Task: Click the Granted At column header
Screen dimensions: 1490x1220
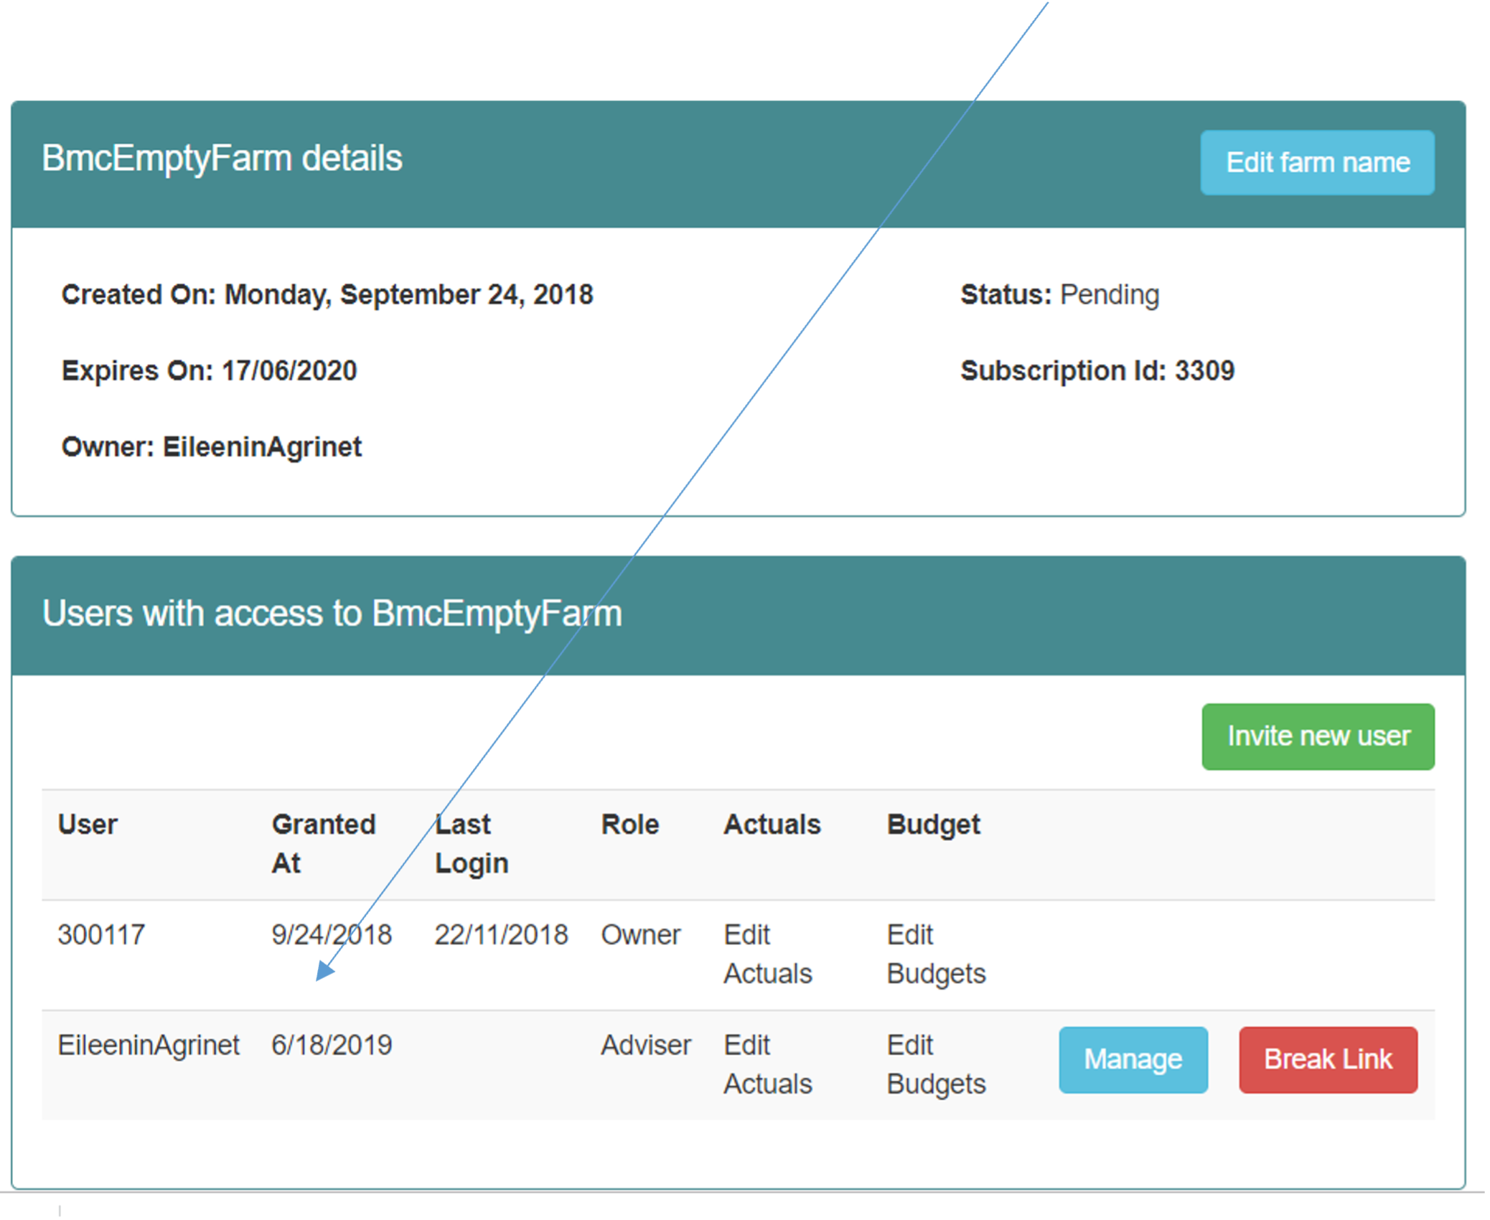Action: coord(323,843)
